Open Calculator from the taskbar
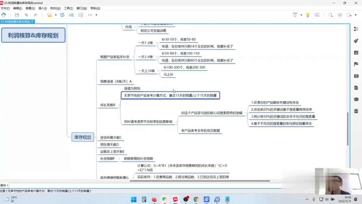The image size is (362, 204). pos(144,199)
